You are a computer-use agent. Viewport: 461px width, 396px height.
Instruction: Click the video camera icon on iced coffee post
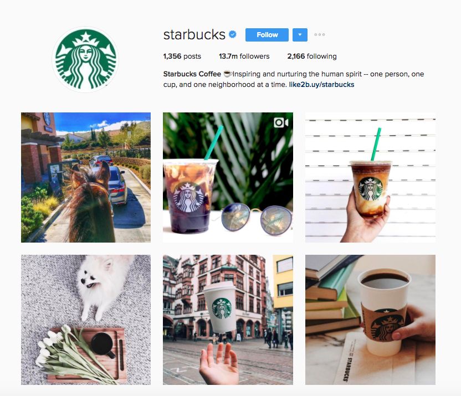tap(281, 122)
